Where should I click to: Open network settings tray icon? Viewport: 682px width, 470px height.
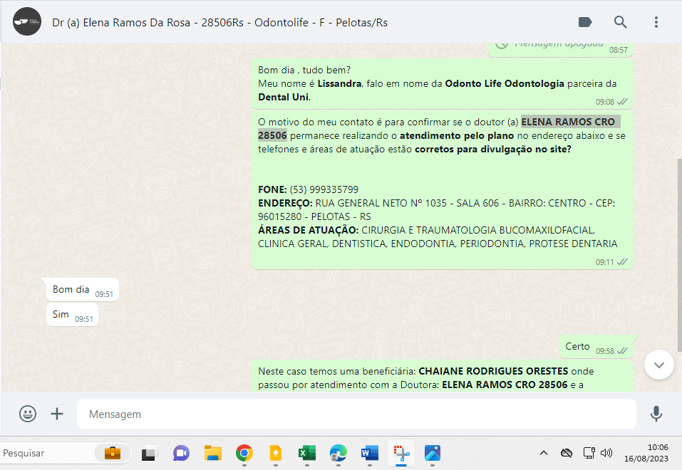click(x=589, y=453)
